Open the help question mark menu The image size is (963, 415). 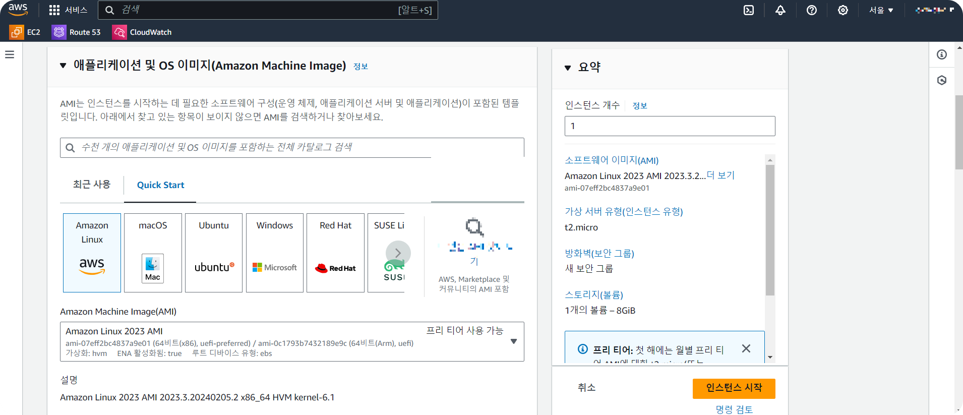point(812,10)
